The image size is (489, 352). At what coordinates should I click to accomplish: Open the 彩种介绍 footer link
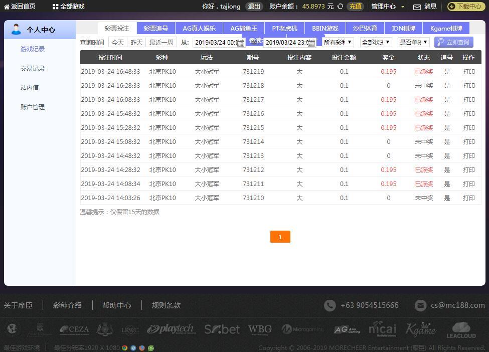point(67,305)
